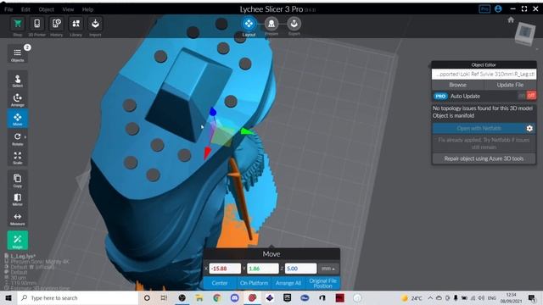Open the History icon in top toolbar
The width and height of the screenshot is (543, 305).
56,25
